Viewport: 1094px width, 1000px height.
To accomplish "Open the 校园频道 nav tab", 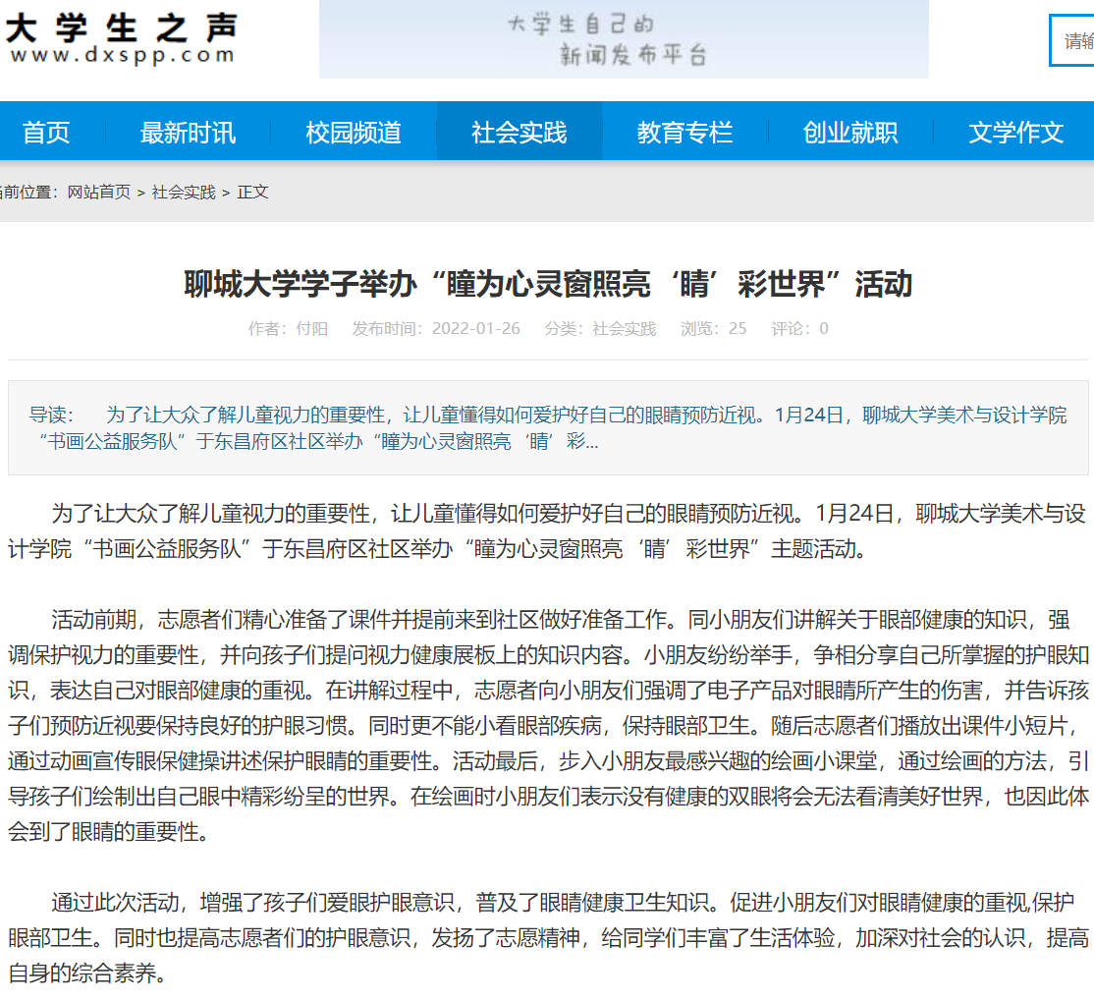I will [x=354, y=132].
